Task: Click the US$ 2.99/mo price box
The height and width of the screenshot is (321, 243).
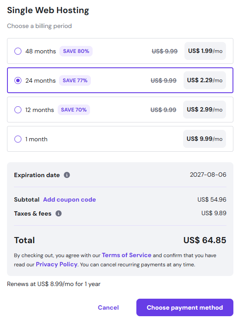Action: point(205,109)
